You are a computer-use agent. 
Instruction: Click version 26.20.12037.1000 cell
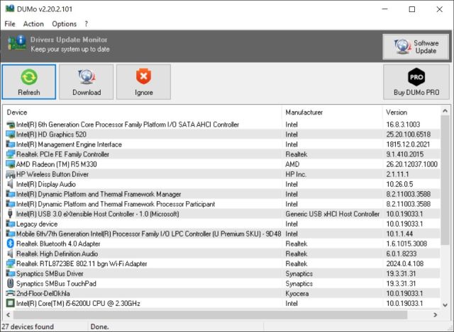(411, 164)
